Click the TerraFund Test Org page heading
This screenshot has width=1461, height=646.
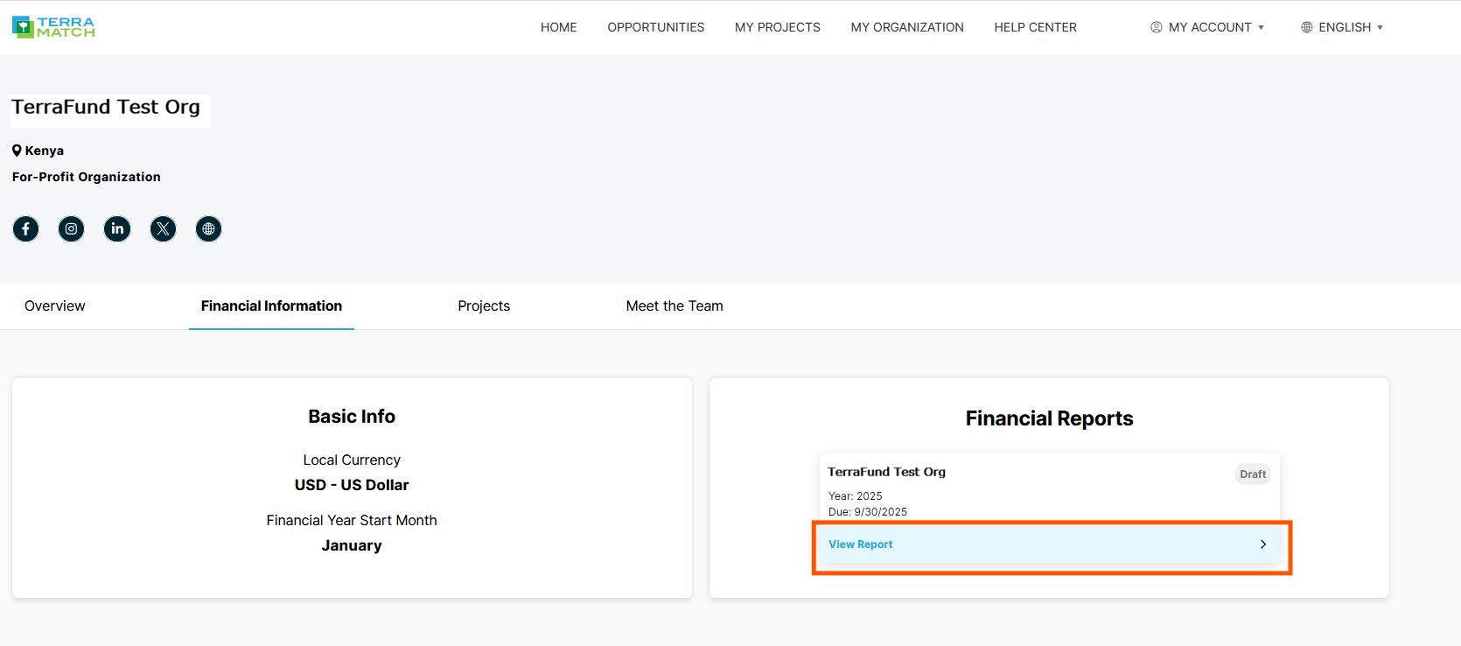(x=106, y=107)
